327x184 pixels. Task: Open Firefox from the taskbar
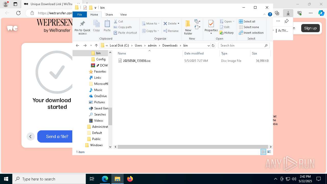130,179
